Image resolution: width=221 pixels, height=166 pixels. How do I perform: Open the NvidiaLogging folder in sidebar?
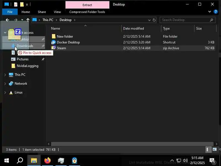pyautogui.click(x=27, y=66)
